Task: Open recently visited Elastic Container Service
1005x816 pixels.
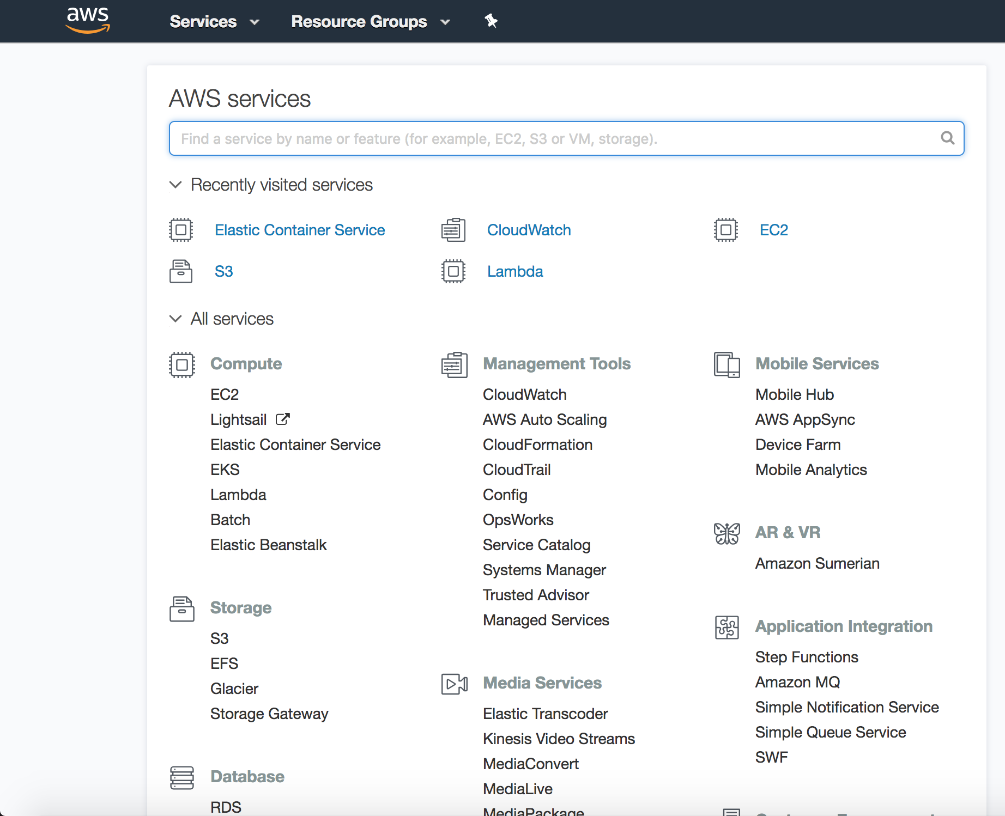Action: click(300, 230)
